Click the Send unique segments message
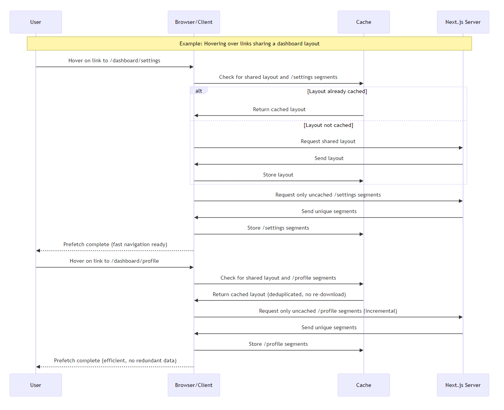The height and width of the screenshot is (410, 504). (329, 211)
